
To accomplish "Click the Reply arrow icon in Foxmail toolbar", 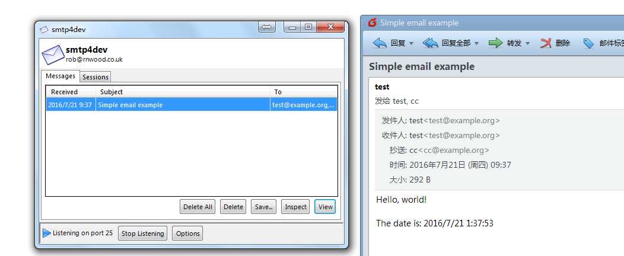I will 380,43.
